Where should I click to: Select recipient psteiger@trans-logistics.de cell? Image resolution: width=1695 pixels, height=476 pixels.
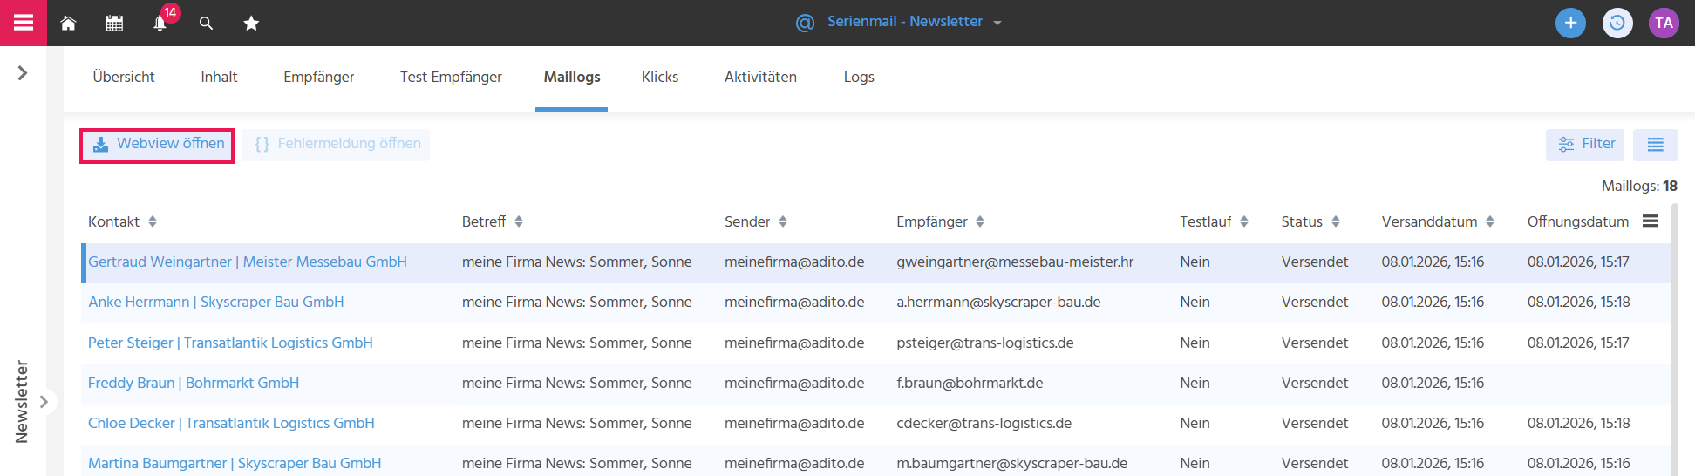985,343
